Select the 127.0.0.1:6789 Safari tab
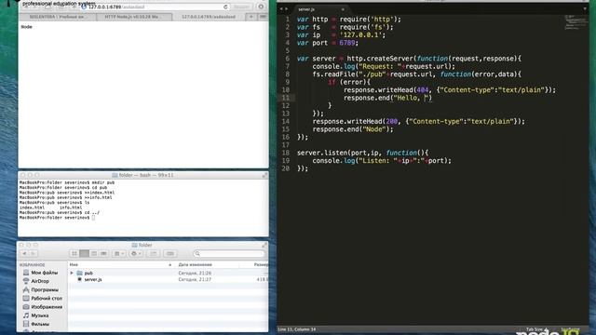 pyautogui.click(x=209, y=17)
